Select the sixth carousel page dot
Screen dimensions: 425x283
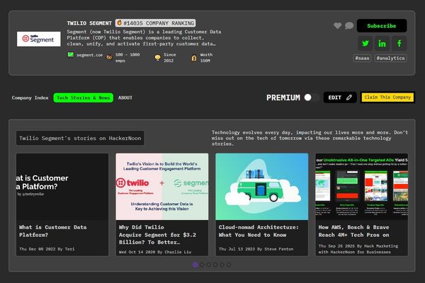(229, 265)
